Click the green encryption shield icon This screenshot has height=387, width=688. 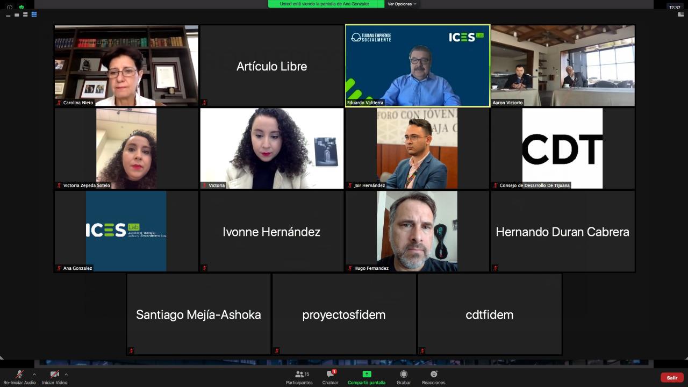pyautogui.click(x=21, y=7)
